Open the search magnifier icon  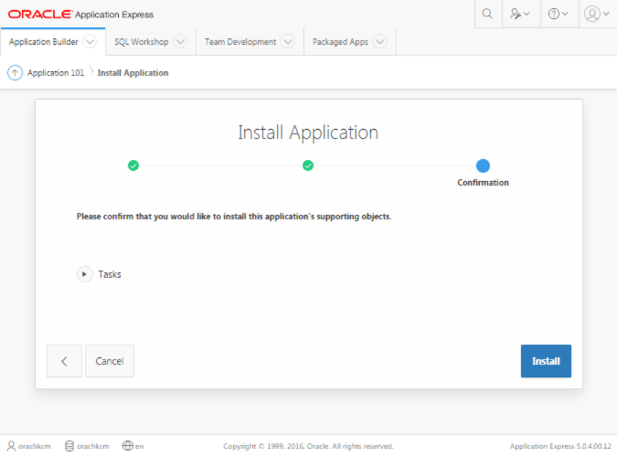point(487,14)
